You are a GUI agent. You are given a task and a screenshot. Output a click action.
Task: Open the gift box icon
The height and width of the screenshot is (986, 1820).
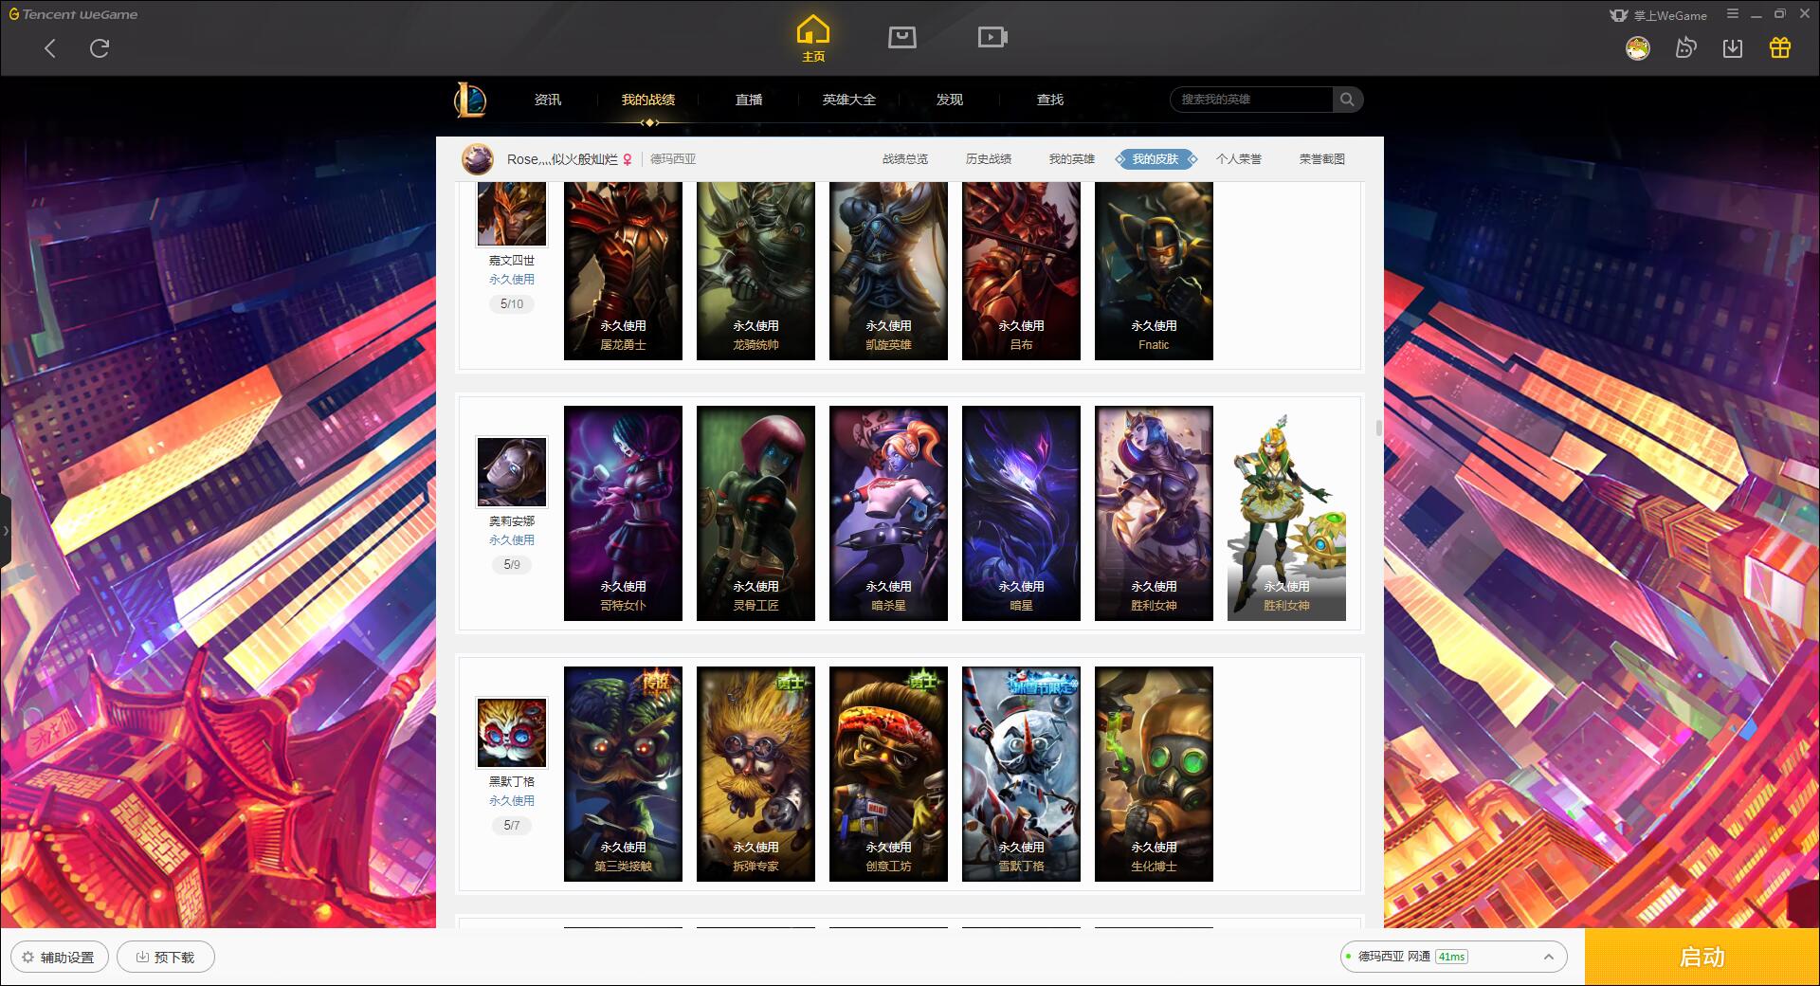pos(1780,48)
